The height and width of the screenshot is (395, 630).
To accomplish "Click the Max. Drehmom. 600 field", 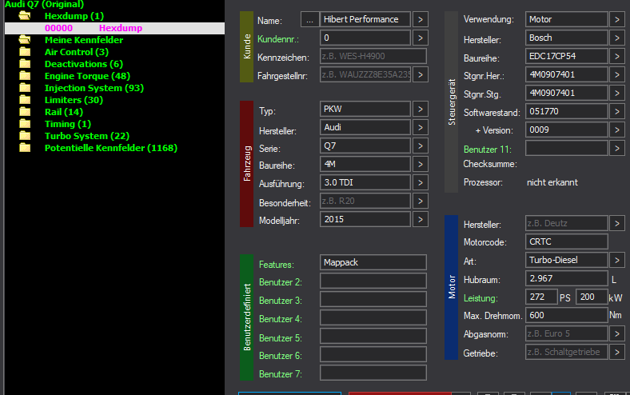I will coord(567,315).
